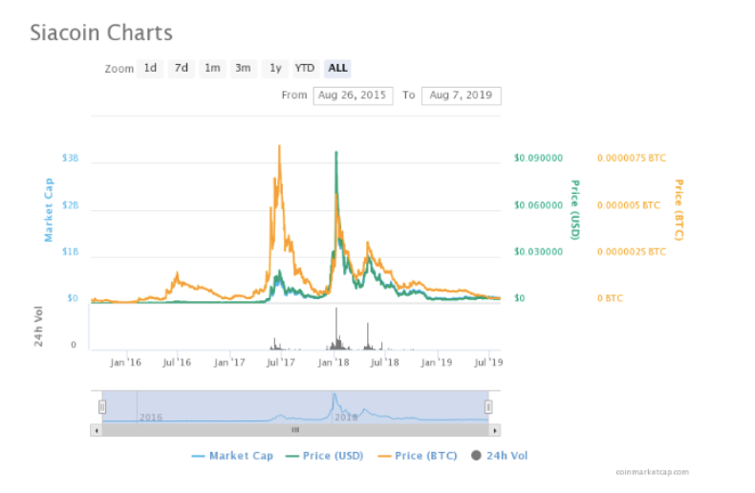The width and height of the screenshot is (755, 493).
Task: Grab the left navigator range handle
Action: pyautogui.click(x=102, y=407)
